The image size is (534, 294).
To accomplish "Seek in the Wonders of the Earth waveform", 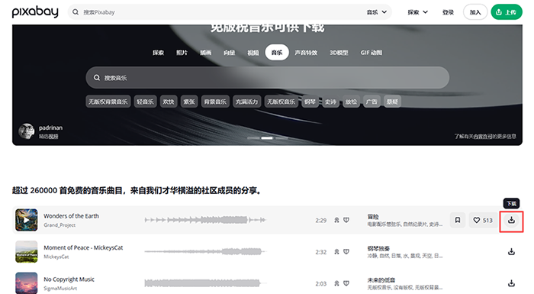I will click(205, 220).
